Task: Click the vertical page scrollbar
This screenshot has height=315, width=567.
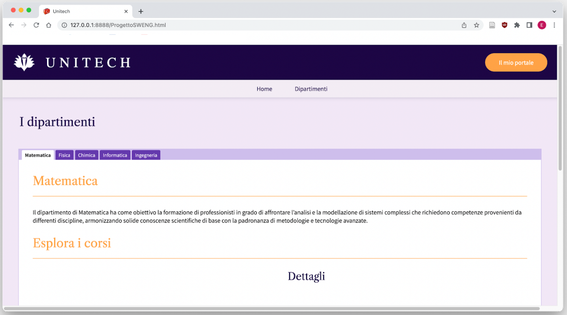Action: (560, 108)
